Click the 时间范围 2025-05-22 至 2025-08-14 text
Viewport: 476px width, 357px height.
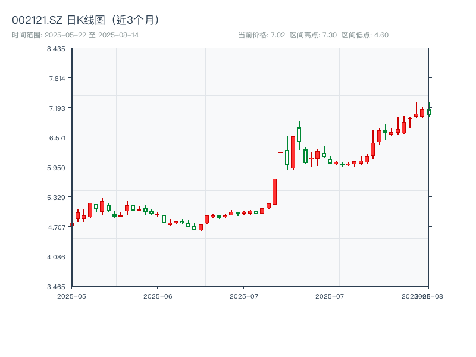pos(76,35)
